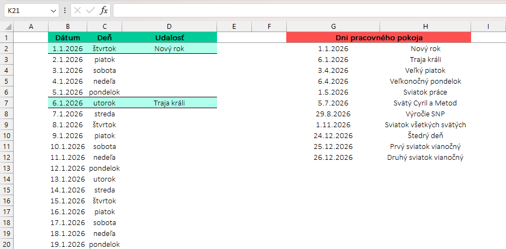Click the red "Dni pracovného pokoja" header cell
This screenshot has width=506, height=249.
point(378,38)
